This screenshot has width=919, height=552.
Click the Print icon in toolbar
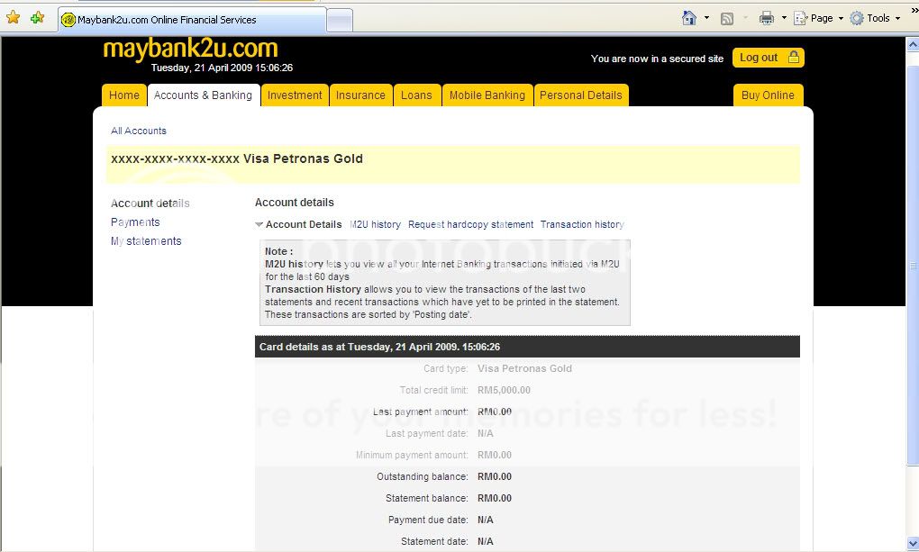766,18
